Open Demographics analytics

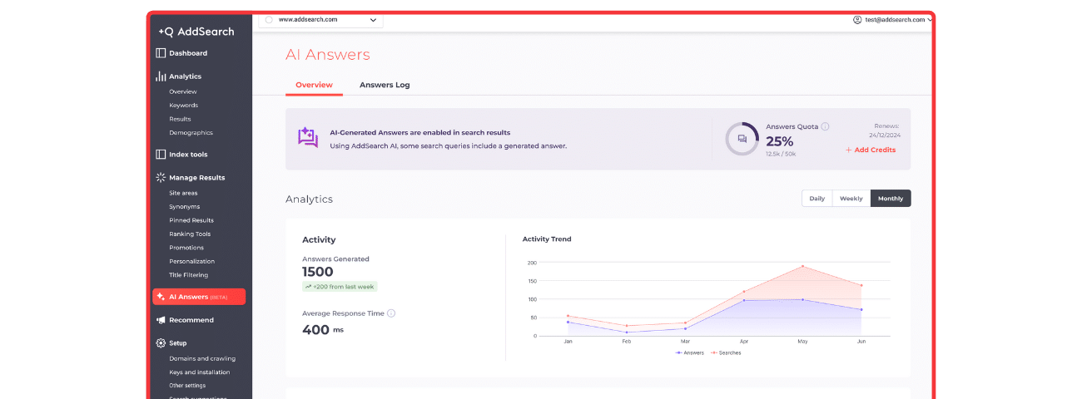click(191, 133)
